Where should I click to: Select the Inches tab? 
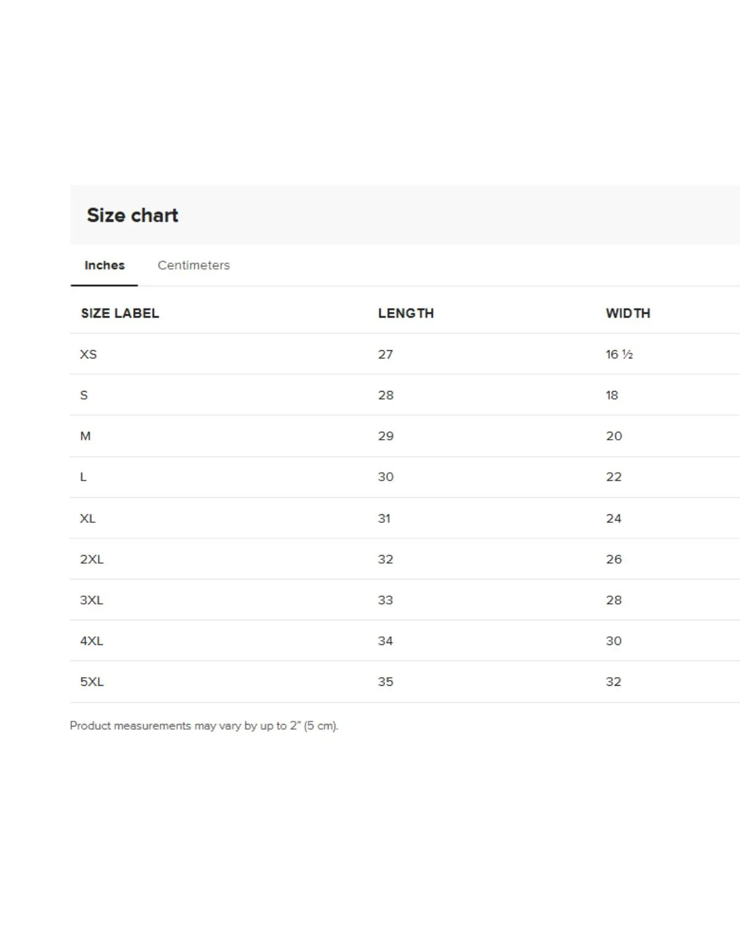pos(104,265)
